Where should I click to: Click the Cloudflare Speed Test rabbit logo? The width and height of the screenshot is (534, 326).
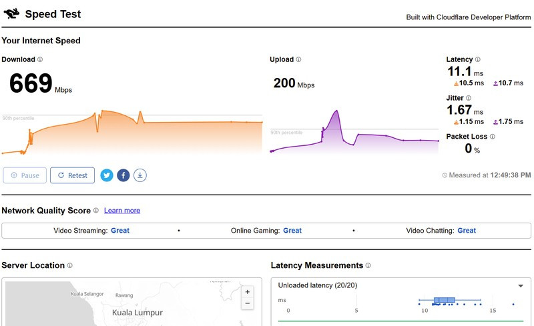(x=11, y=13)
